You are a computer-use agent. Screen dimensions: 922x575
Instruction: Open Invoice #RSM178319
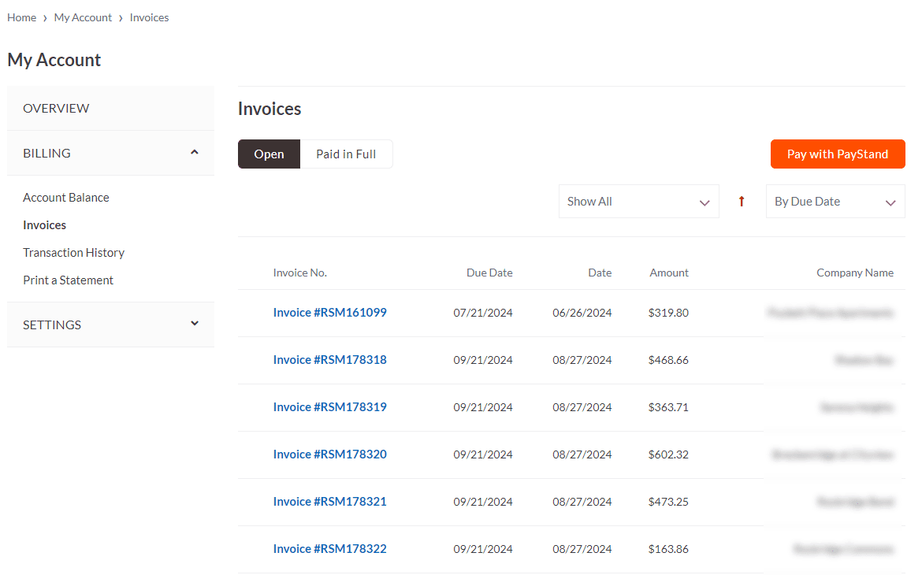tap(330, 407)
